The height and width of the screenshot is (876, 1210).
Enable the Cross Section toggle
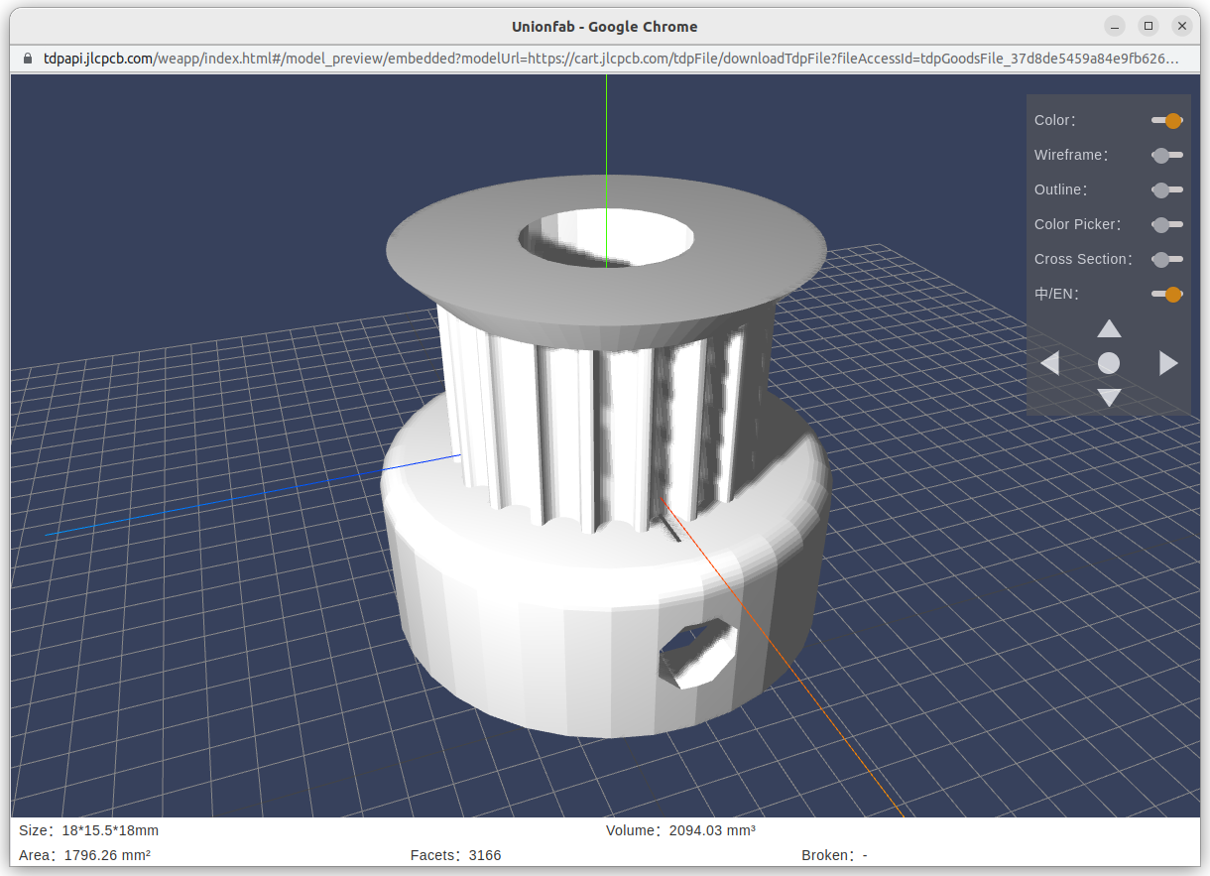(1167, 259)
